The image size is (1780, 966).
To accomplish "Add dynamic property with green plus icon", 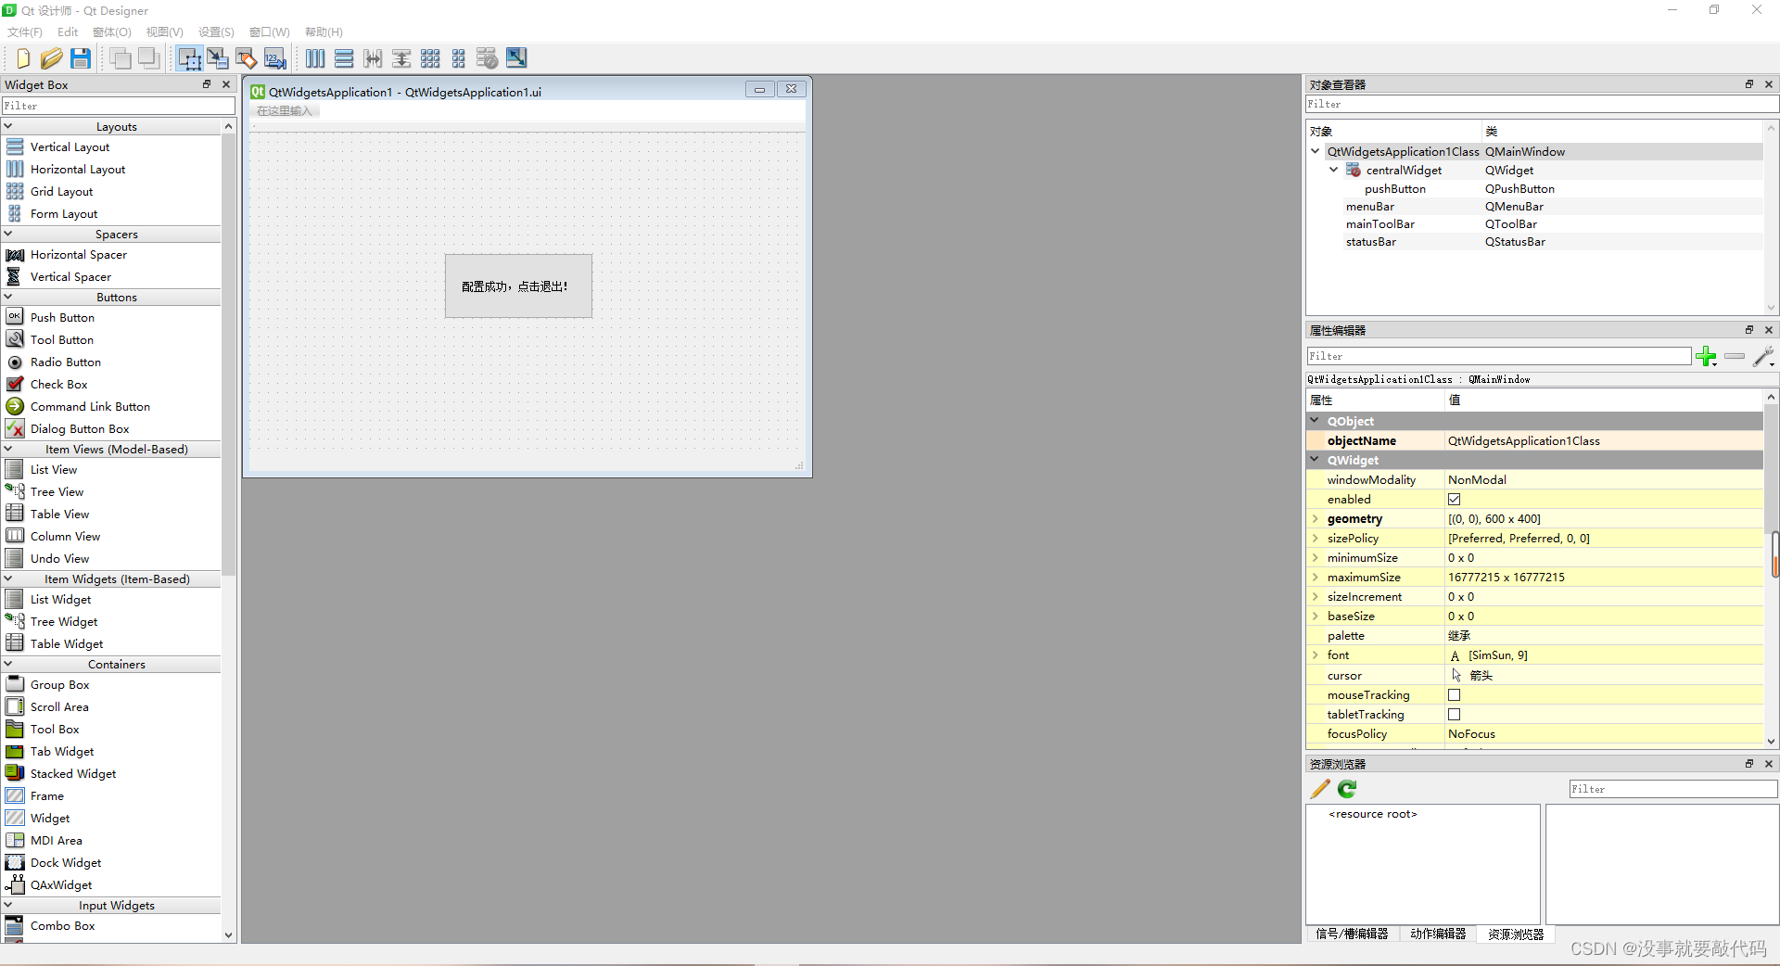I will (1706, 356).
